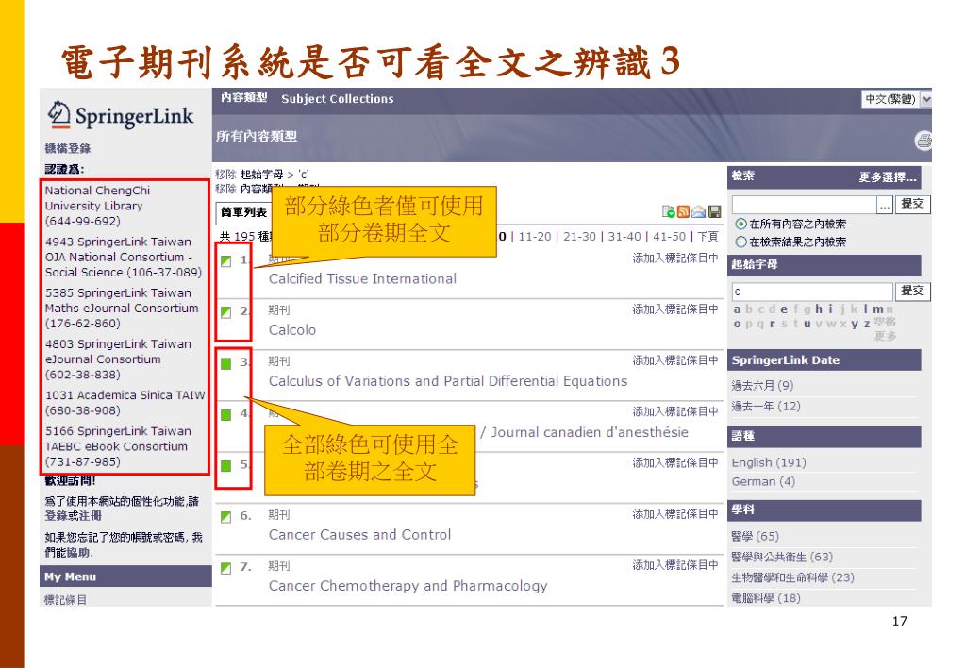This screenshot has height=668, width=965.
Task: Click 添加入標記條目中 for Calcolo
Action: point(675,309)
